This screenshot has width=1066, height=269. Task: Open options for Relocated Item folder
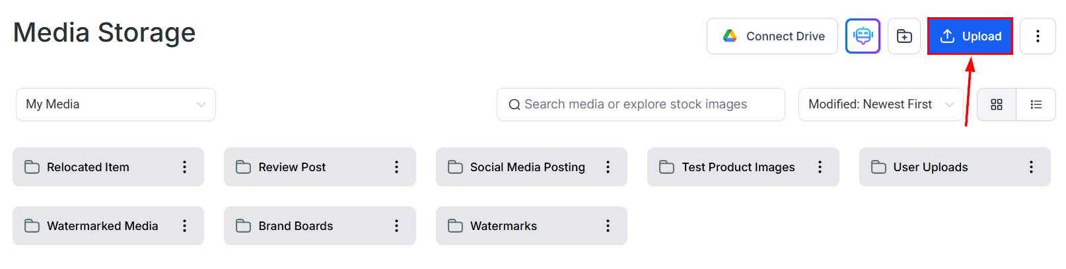tap(185, 167)
